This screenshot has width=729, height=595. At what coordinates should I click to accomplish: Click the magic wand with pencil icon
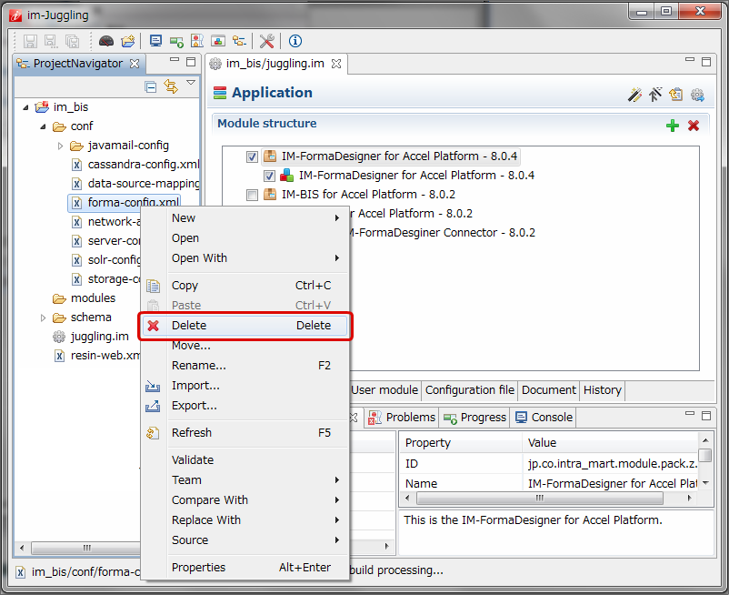tap(634, 95)
